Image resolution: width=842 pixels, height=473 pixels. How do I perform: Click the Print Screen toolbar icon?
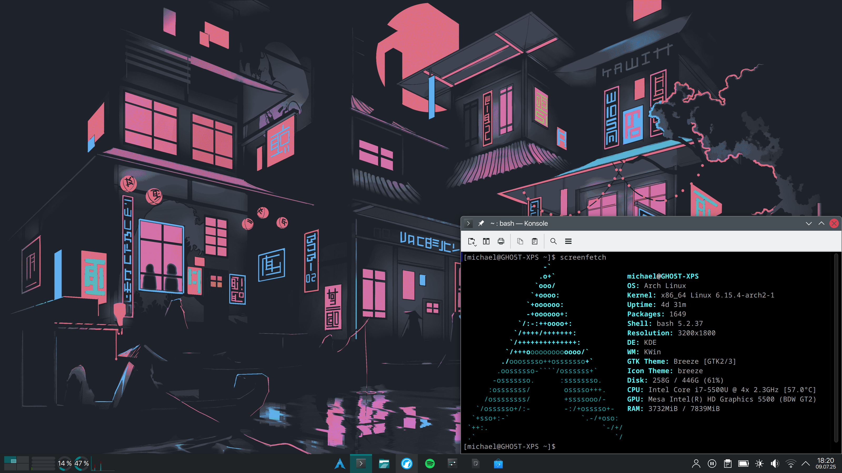[x=501, y=241]
